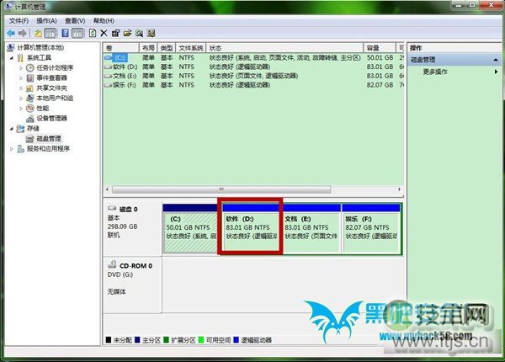The width and height of the screenshot is (505, 362).
Task: Click the black X Delete icon
Action: coord(104,33)
